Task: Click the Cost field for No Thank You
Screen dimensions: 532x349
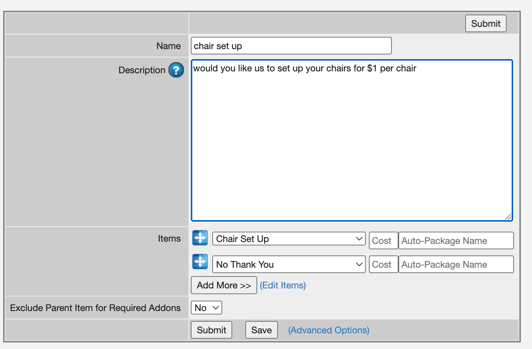Action: [383, 264]
